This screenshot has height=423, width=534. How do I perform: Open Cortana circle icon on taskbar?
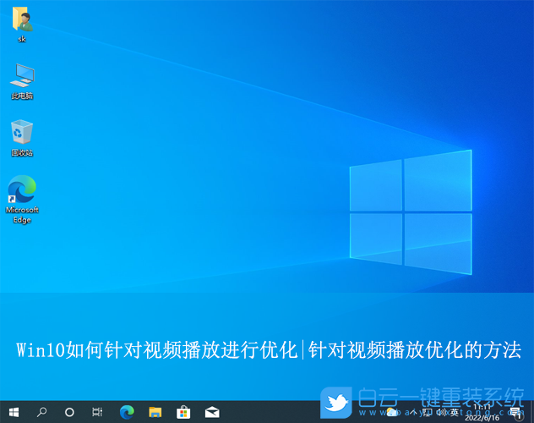click(x=69, y=412)
